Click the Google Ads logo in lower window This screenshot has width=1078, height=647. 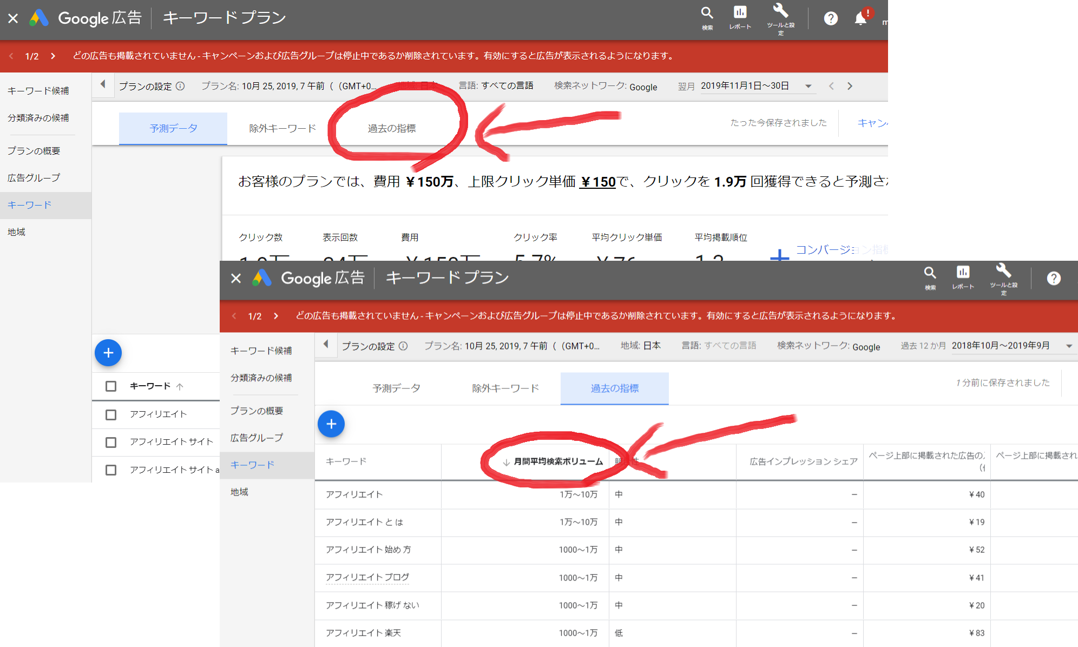[x=262, y=279]
